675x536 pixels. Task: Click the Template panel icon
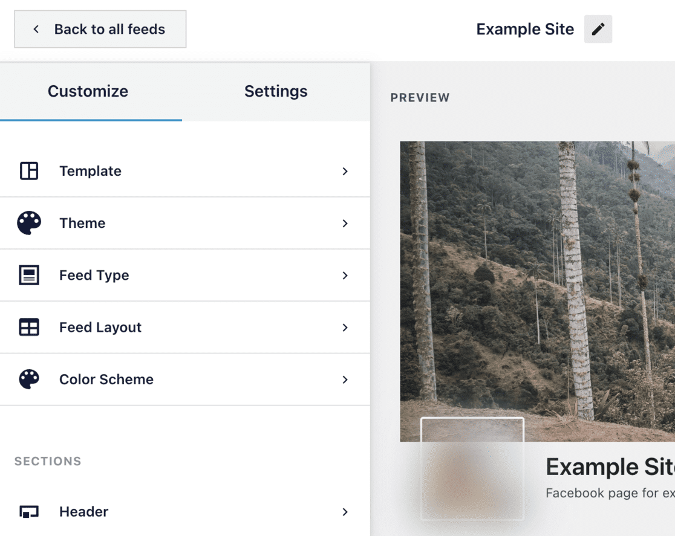pyautogui.click(x=29, y=171)
